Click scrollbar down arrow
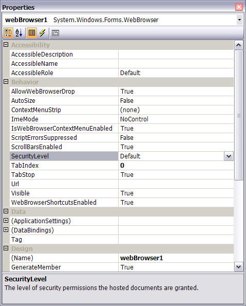 pyautogui.click(x=239, y=266)
